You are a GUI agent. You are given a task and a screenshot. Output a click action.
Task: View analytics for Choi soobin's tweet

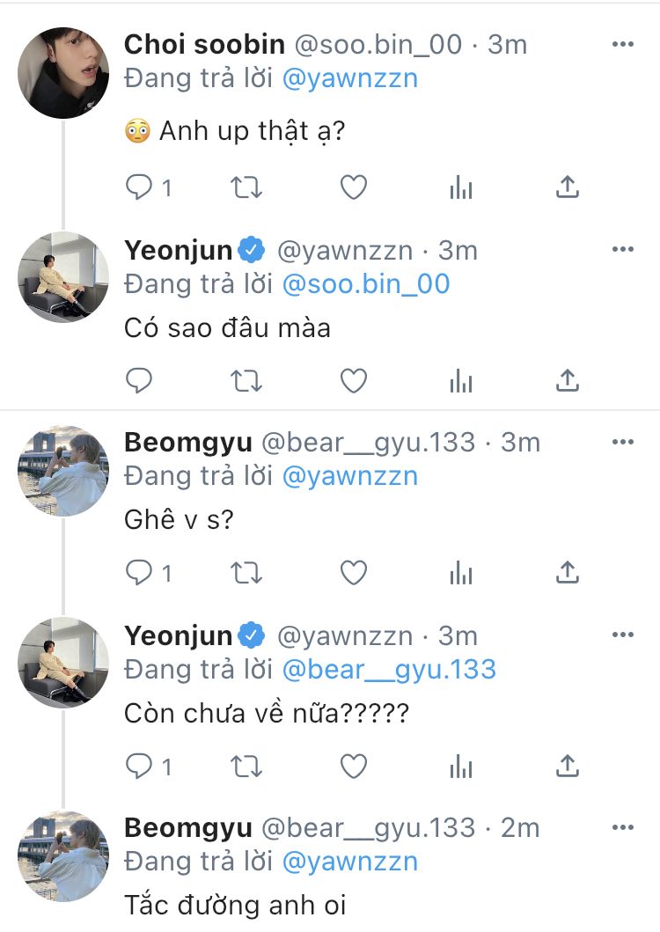pos(461,187)
